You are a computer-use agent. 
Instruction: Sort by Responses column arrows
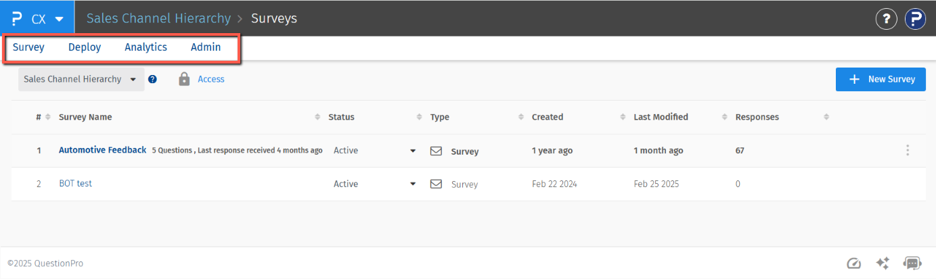pyautogui.click(x=826, y=117)
